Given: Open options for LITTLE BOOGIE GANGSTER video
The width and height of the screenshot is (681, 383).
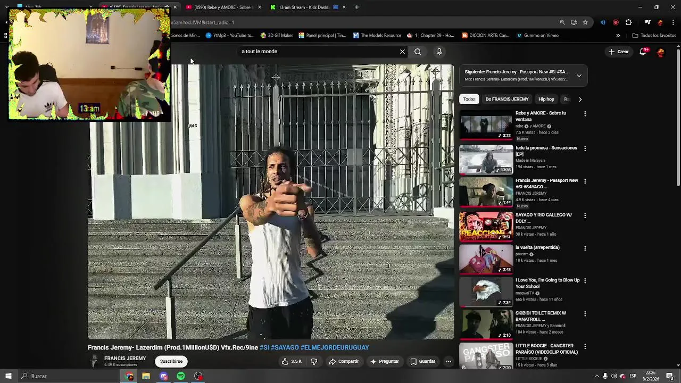Looking at the screenshot, I should point(585,347).
